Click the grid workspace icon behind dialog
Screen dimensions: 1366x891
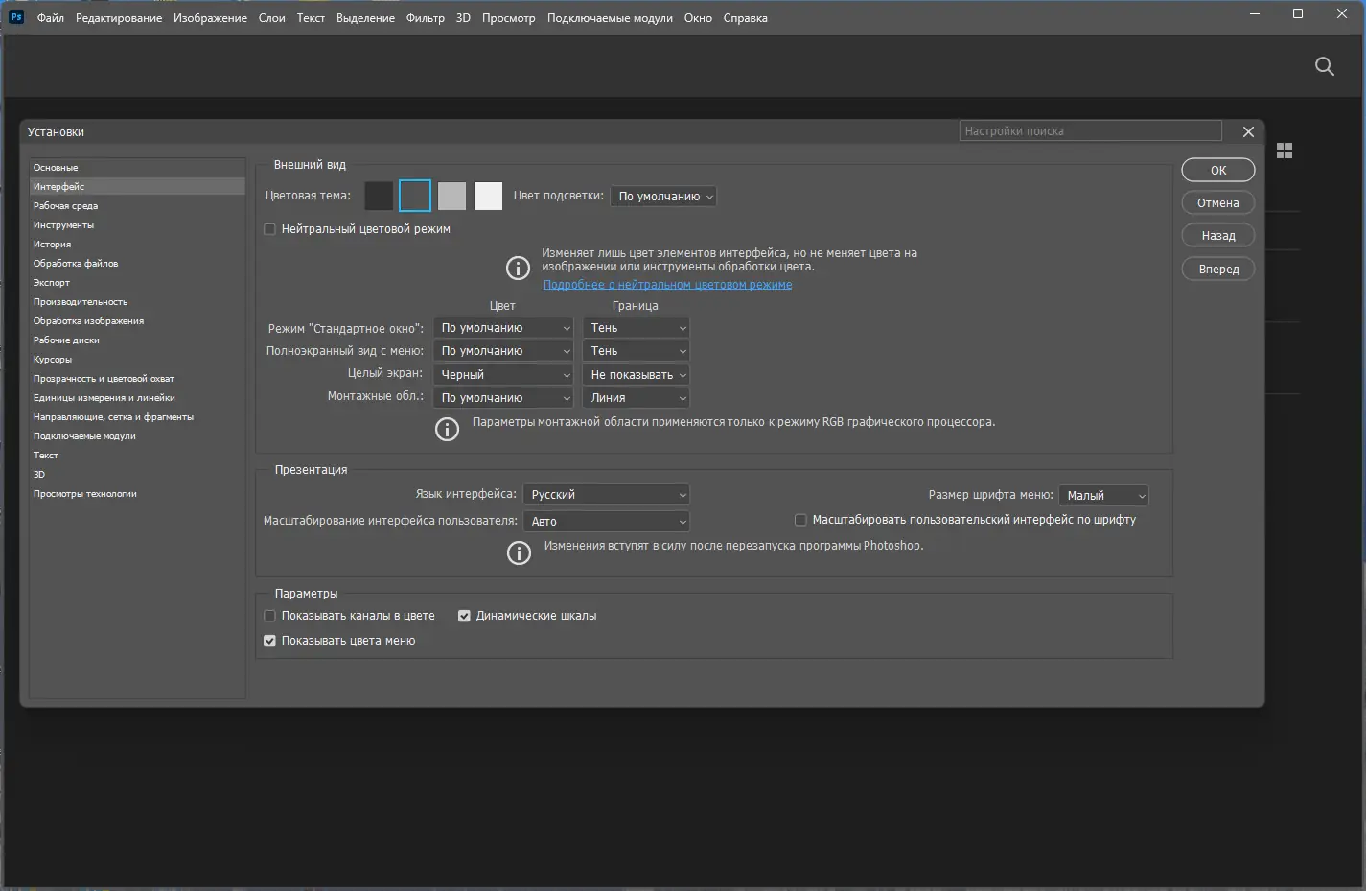[1285, 151]
